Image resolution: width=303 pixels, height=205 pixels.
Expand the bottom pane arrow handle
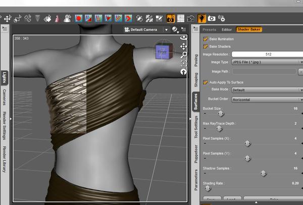(x=256, y=202)
